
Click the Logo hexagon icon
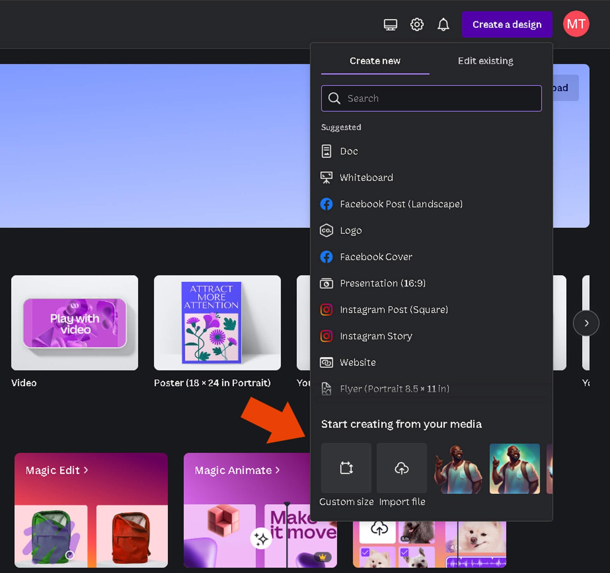326,230
